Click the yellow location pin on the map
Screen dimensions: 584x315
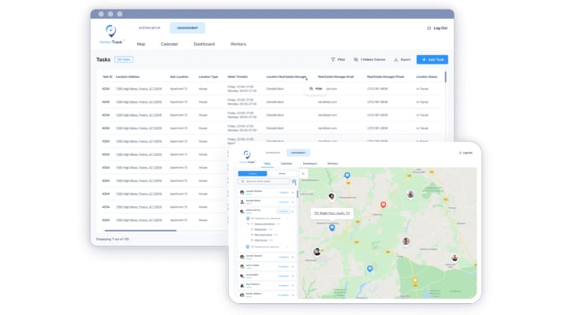[414, 280]
